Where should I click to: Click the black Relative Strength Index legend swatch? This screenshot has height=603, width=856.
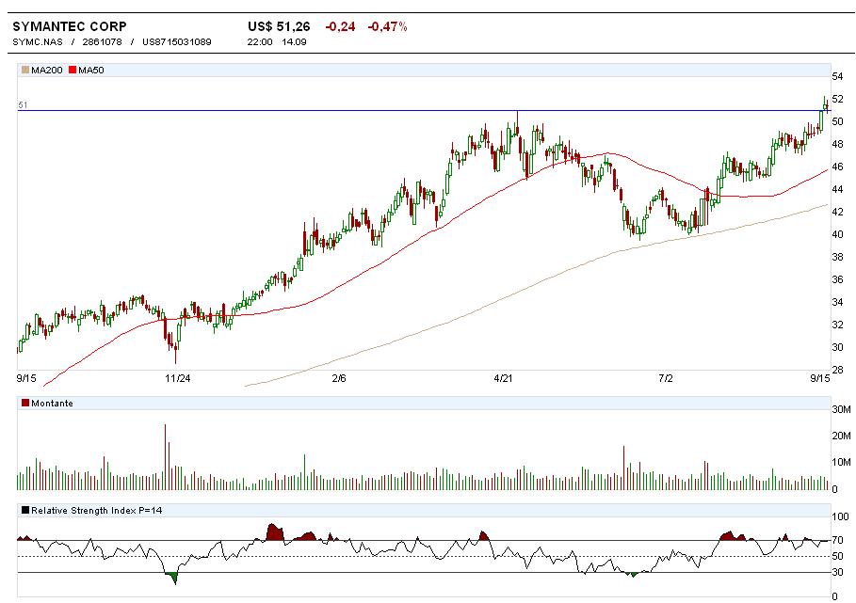[25, 510]
